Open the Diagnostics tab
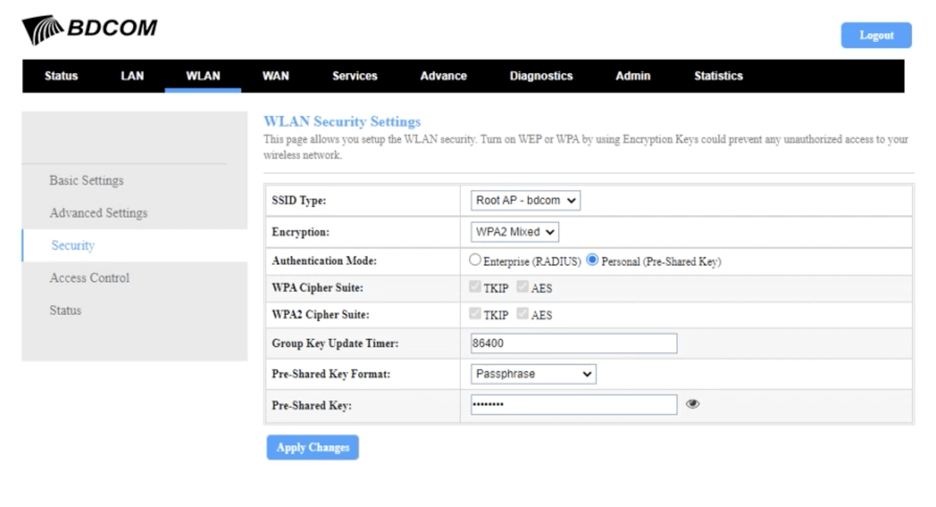The height and width of the screenshot is (507, 936). pos(540,76)
